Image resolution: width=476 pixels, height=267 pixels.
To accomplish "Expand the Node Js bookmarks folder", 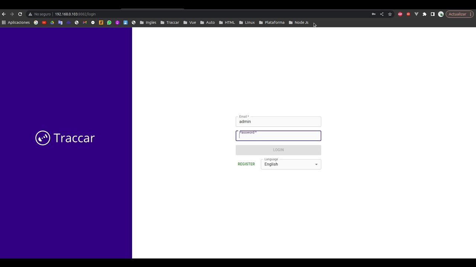I will (299, 23).
